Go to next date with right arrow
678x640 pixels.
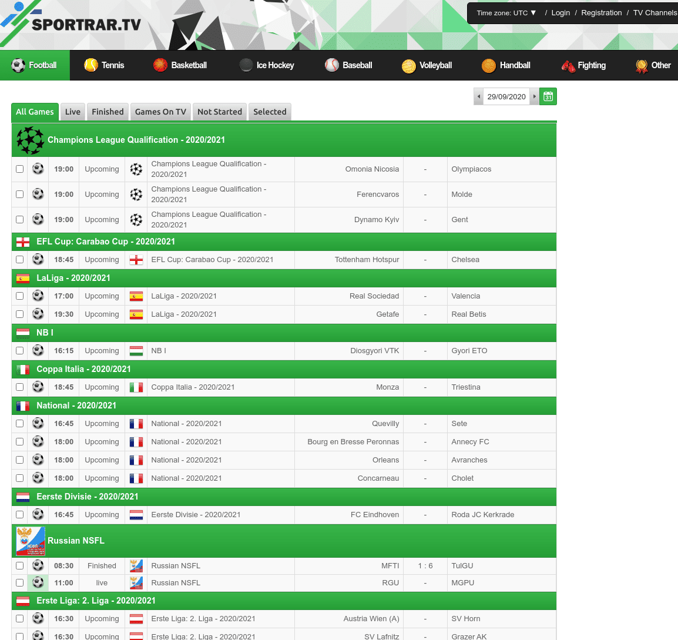tap(535, 96)
